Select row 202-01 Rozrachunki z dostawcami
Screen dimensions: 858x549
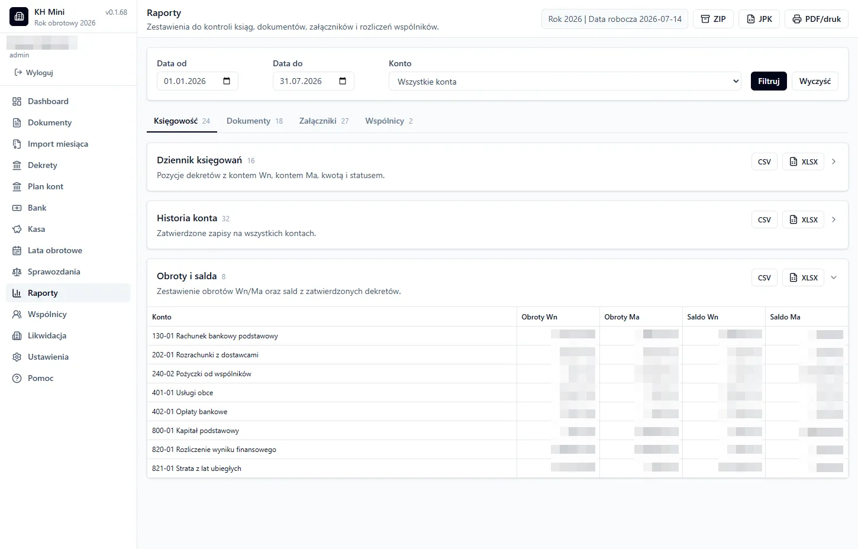(498, 355)
